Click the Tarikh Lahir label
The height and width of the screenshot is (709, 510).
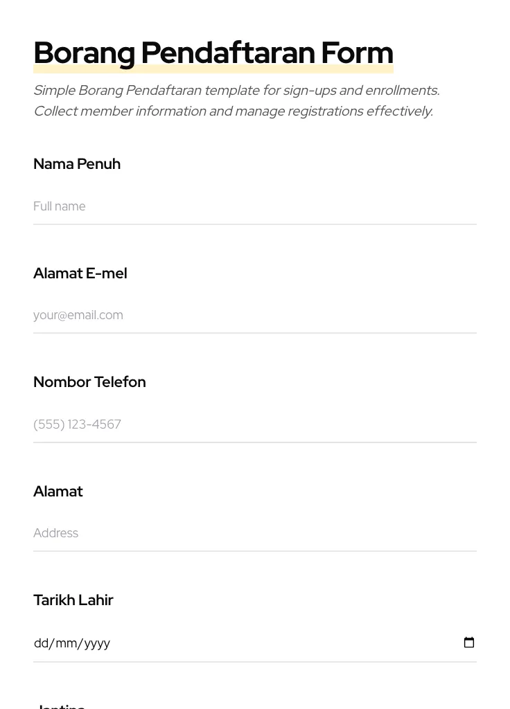coord(73,600)
